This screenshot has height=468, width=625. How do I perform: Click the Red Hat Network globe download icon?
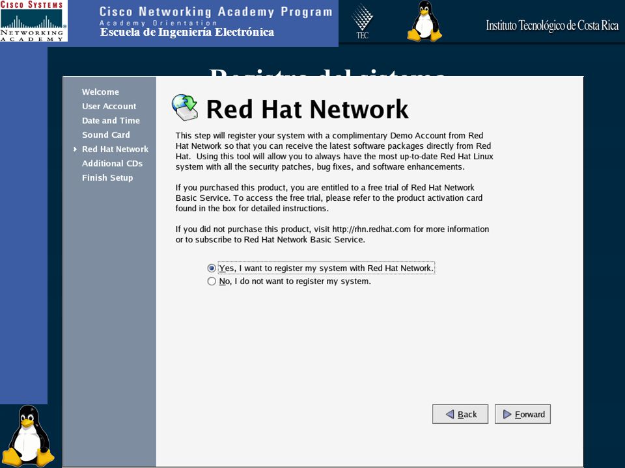tap(185, 107)
